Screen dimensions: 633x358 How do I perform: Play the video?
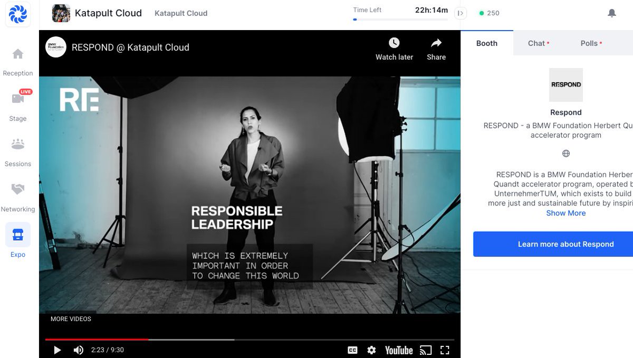pos(57,350)
